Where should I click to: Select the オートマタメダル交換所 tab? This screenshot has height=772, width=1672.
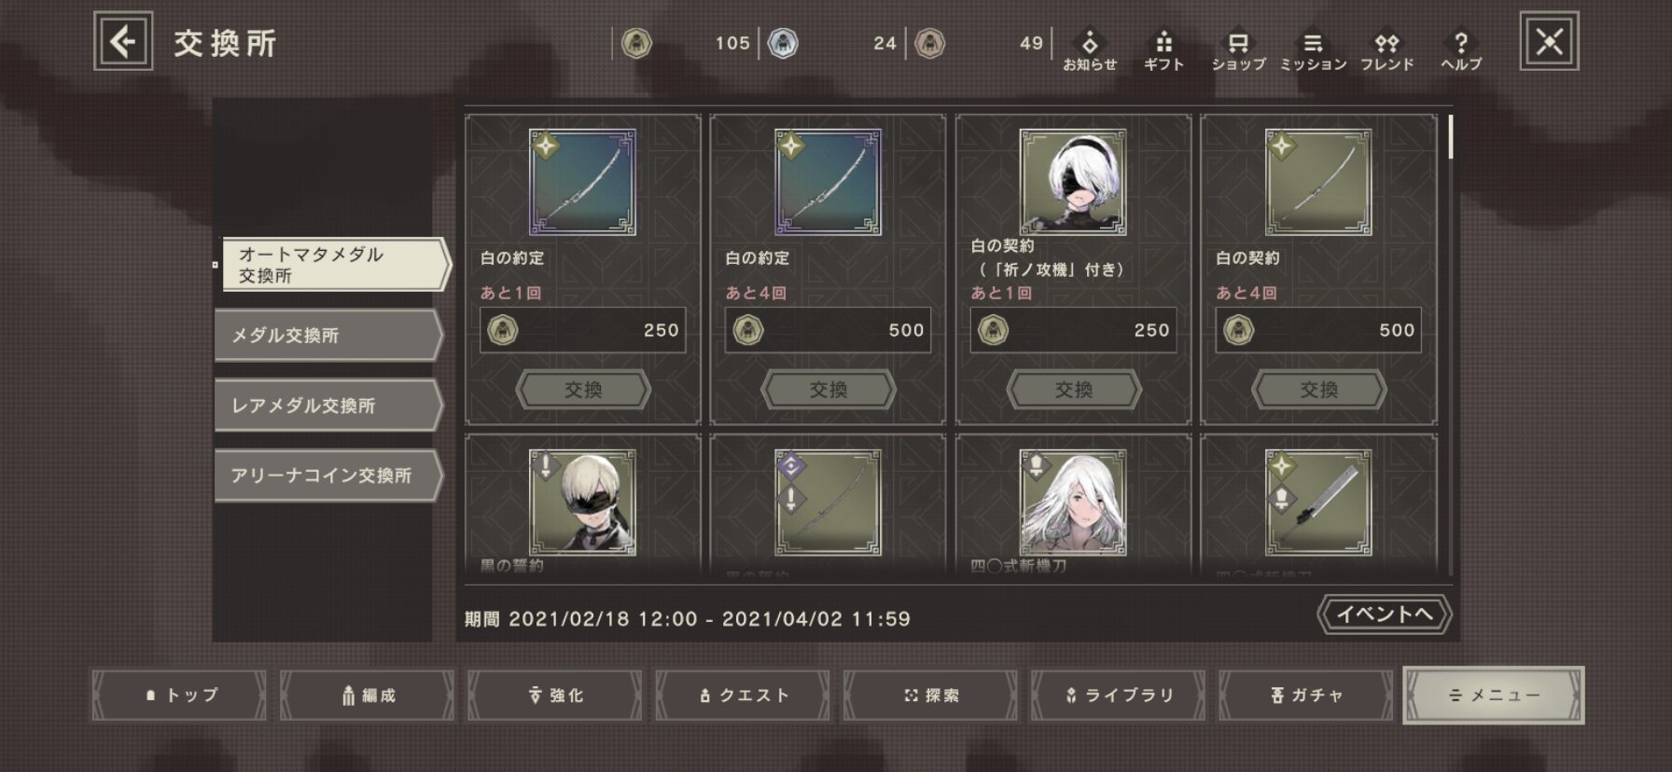(335, 265)
